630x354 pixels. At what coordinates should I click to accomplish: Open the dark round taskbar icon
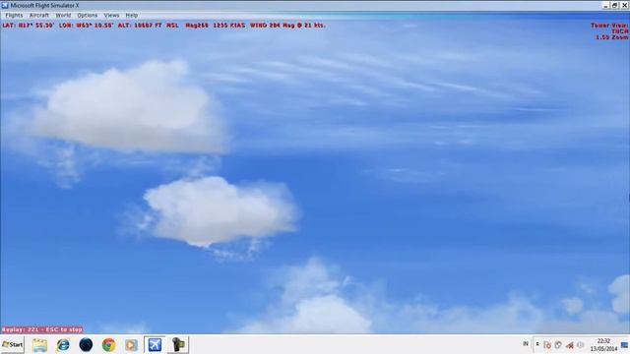click(86, 345)
